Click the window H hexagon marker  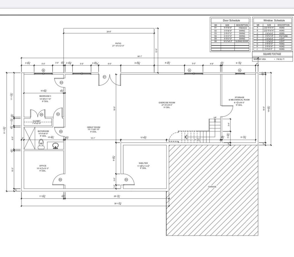click(x=240, y=70)
